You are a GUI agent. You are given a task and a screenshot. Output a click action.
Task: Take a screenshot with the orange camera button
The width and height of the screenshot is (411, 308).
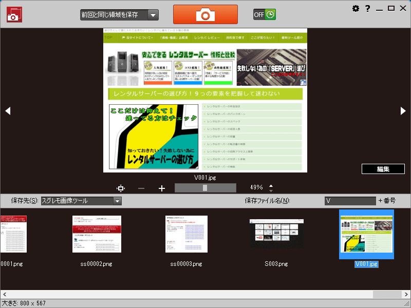click(205, 14)
